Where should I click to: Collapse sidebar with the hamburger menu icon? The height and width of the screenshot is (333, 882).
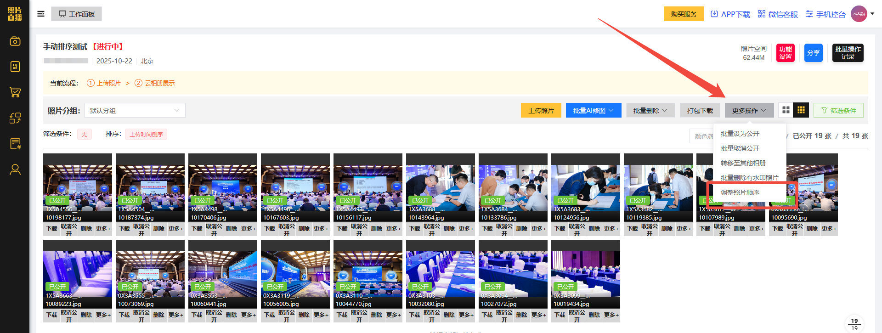click(x=41, y=14)
